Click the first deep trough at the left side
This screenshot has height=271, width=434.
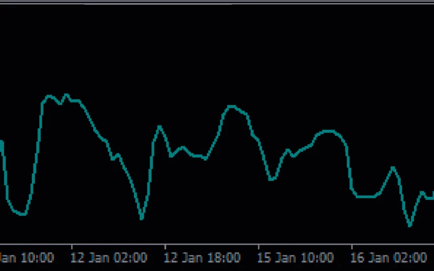[x=22, y=214]
